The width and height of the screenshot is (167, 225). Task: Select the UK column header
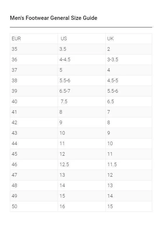(x=129, y=38)
